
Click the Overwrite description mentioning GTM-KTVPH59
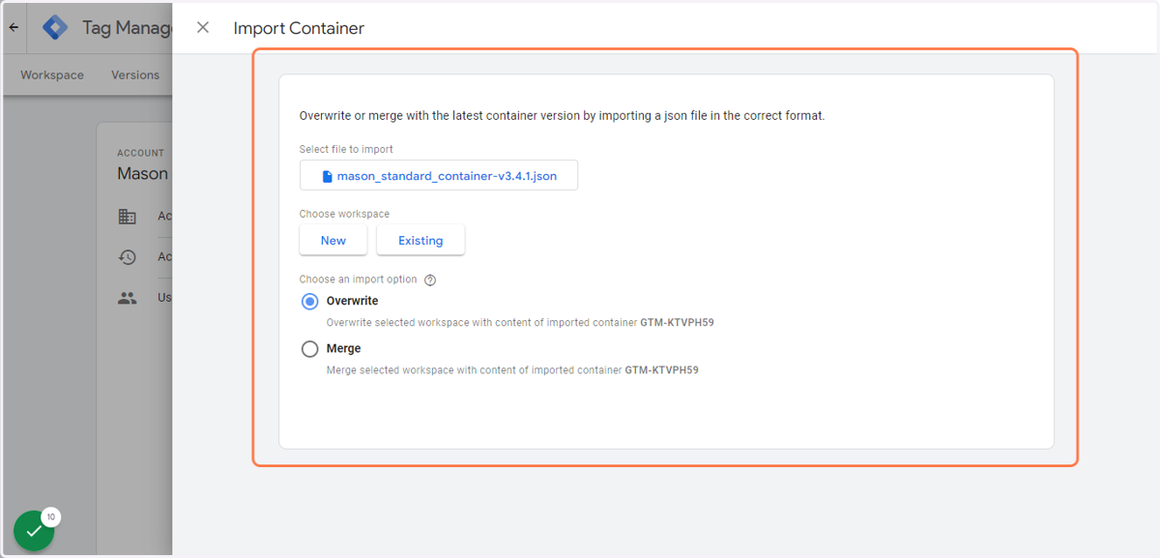[520, 323]
